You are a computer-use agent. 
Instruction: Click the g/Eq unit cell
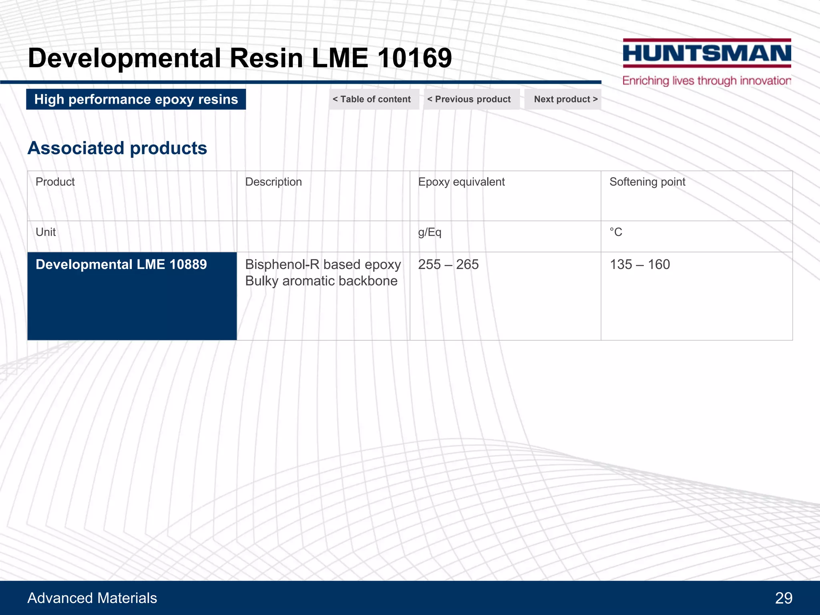tap(430, 232)
